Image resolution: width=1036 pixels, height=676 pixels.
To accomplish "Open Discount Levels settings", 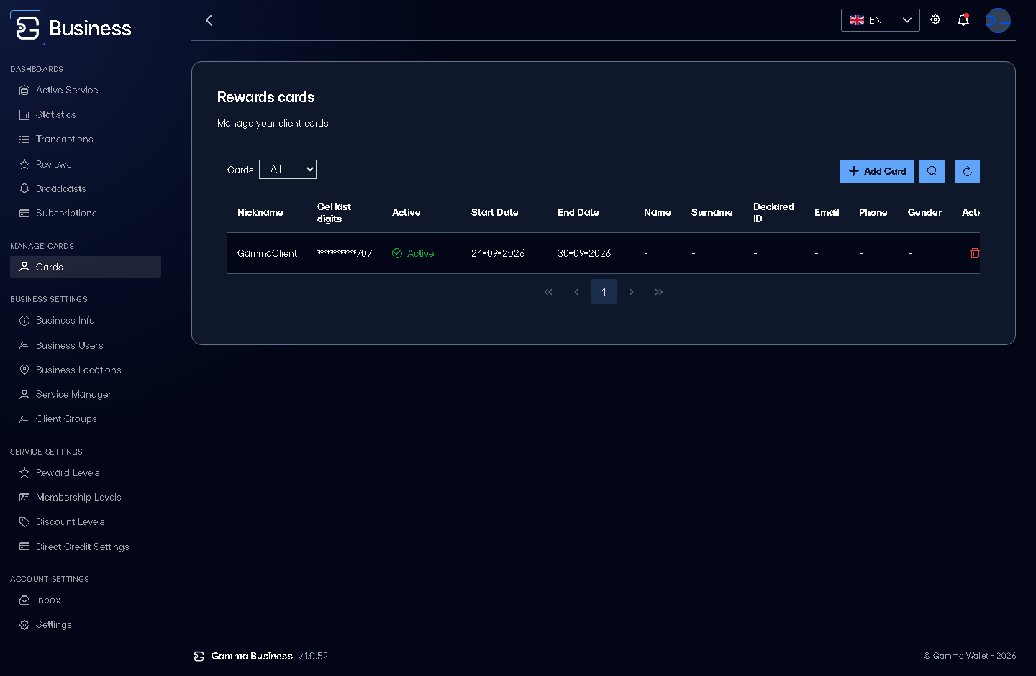I will click(86, 521).
